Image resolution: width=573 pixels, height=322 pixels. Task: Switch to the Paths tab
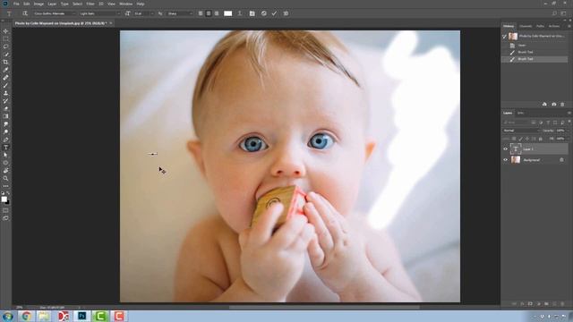[x=541, y=26]
